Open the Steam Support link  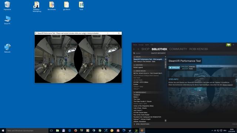tap(227, 85)
